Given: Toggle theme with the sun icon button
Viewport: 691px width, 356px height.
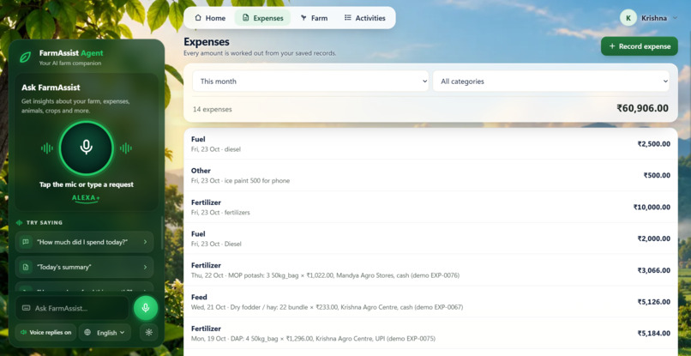Looking at the screenshot, I should (x=149, y=332).
